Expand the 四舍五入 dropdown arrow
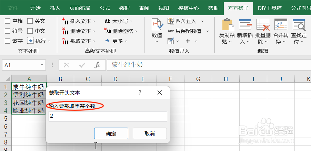311x151 pixels. click(x=202, y=21)
